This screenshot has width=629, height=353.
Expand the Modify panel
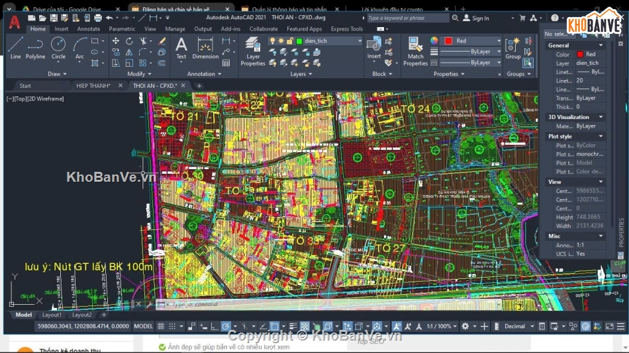pos(139,74)
